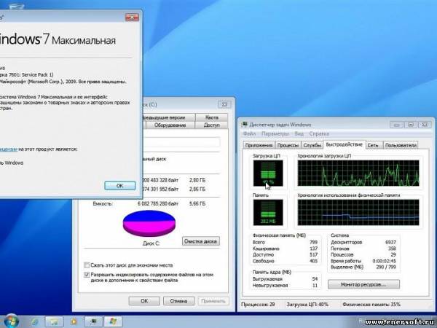437x328 pixels.
Task: Click the 'Выделено (МБ)' row
Action: (363, 268)
